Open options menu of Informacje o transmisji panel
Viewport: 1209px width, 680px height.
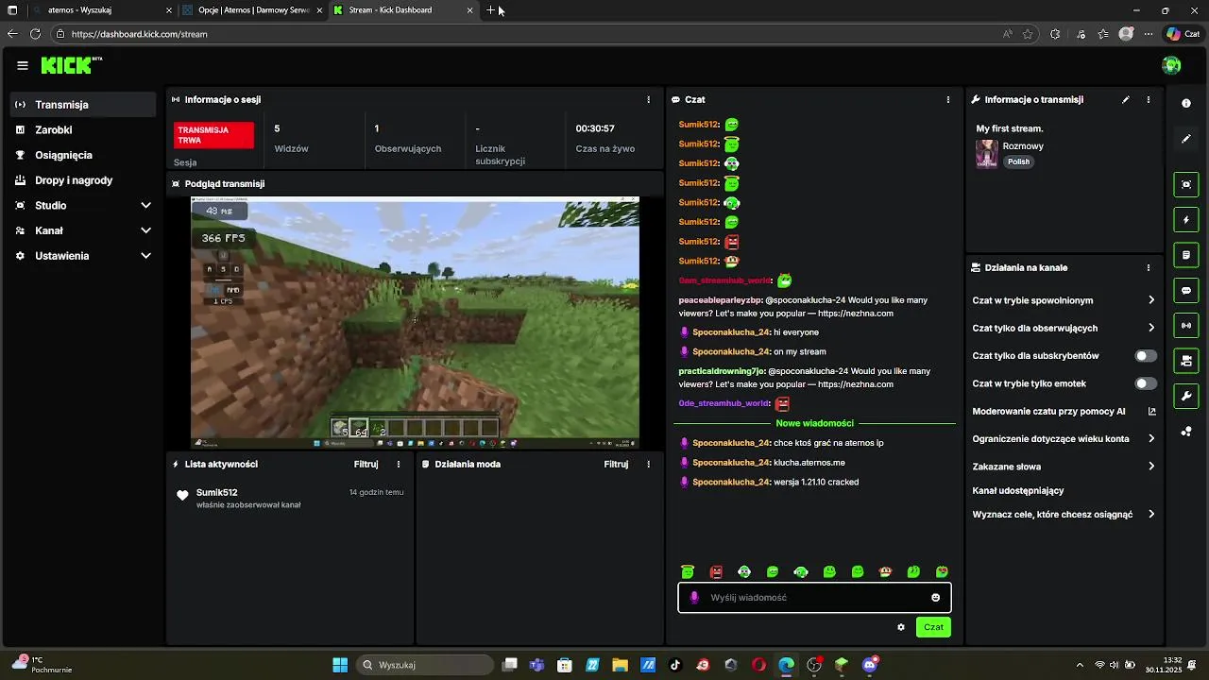point(1149,99)
